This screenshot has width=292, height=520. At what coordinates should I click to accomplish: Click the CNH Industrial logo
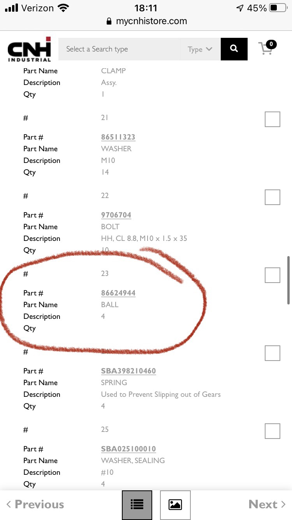[30, 49]
